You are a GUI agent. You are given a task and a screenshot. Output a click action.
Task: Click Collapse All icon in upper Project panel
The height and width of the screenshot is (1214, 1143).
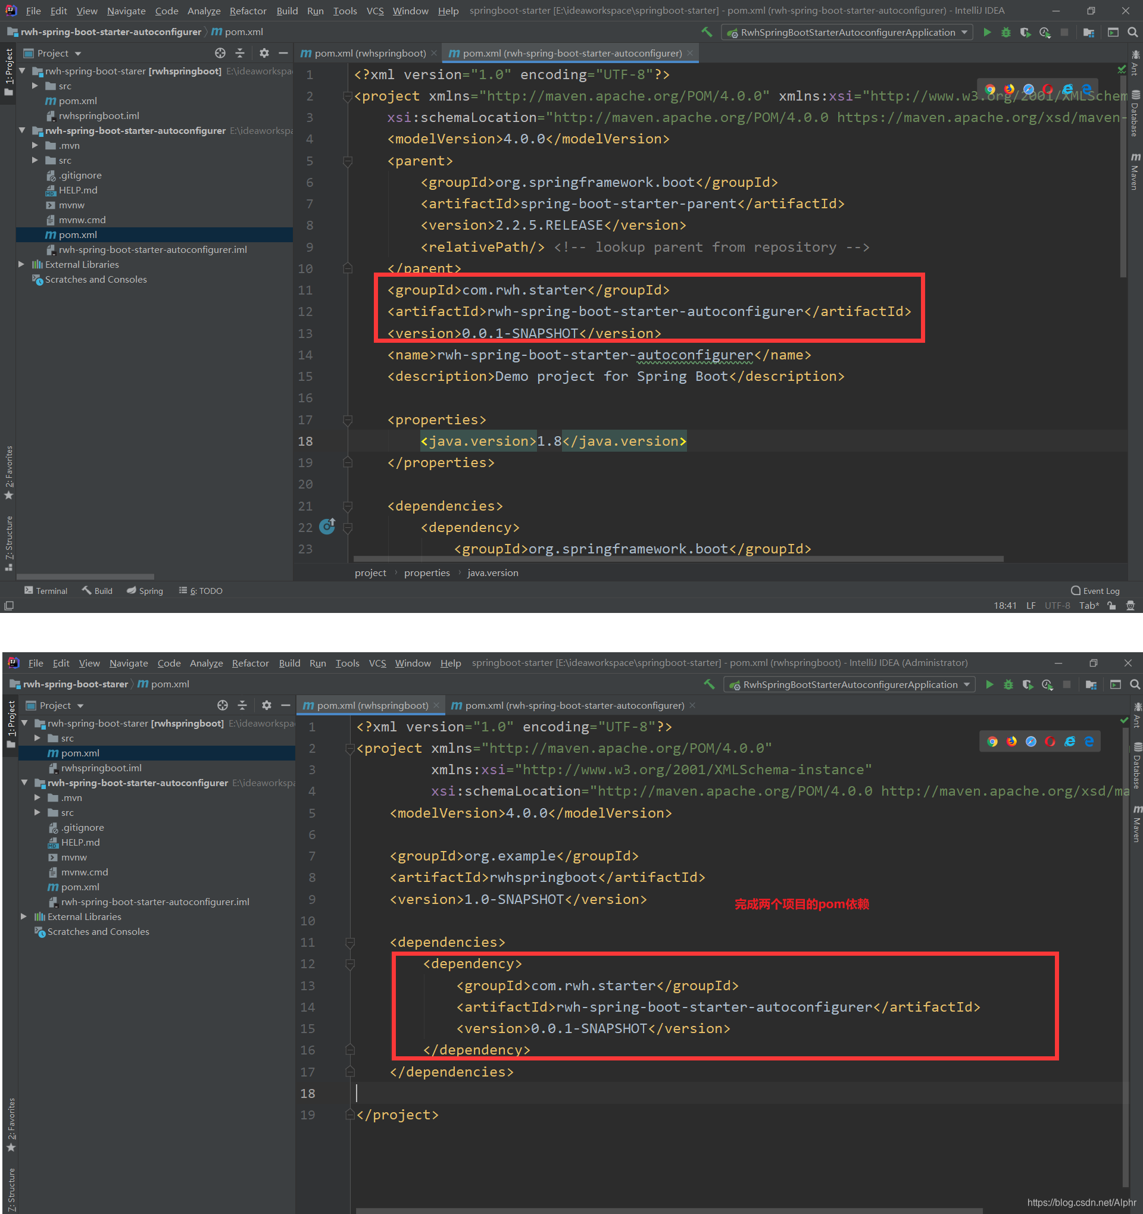click(x=239, y=53)
